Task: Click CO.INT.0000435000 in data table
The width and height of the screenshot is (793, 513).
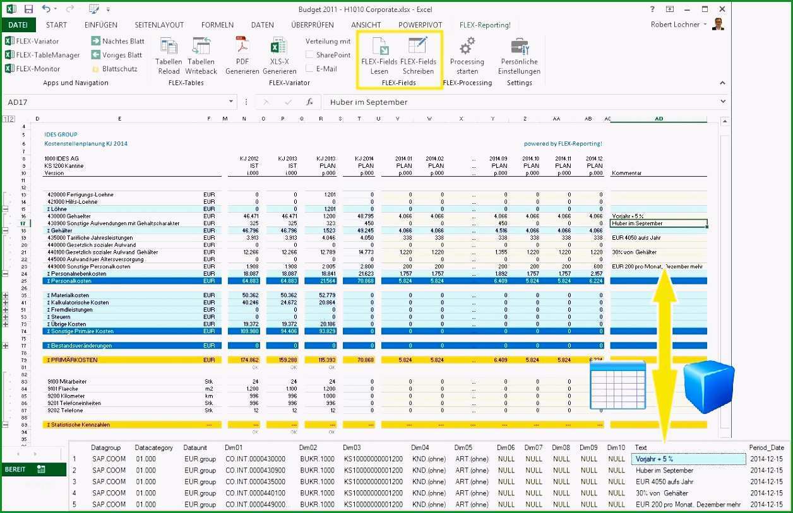Action: click(x=254, y=481)
